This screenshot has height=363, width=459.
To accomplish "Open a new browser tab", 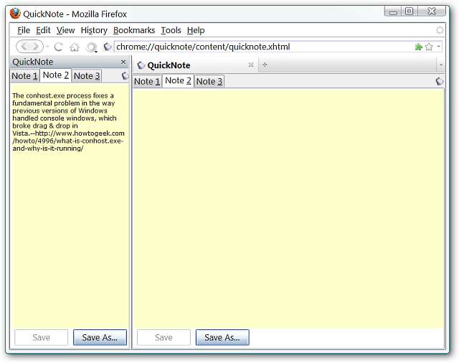I will [x=265, y=65].
